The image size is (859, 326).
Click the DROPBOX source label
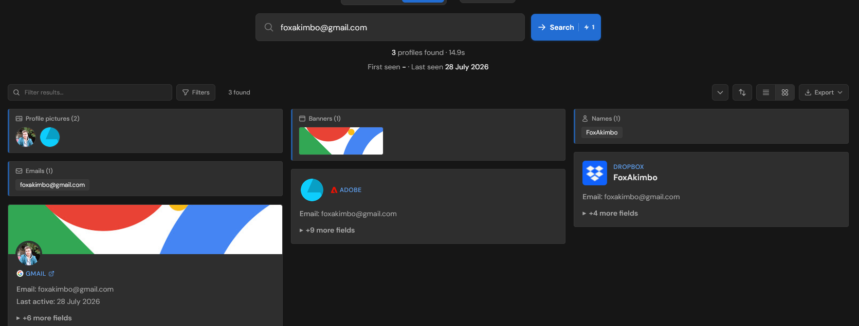[628, 167]
